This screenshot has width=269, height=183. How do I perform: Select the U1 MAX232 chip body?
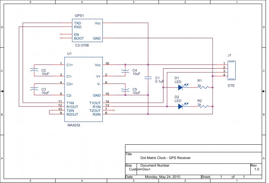[x=84, y=90]
